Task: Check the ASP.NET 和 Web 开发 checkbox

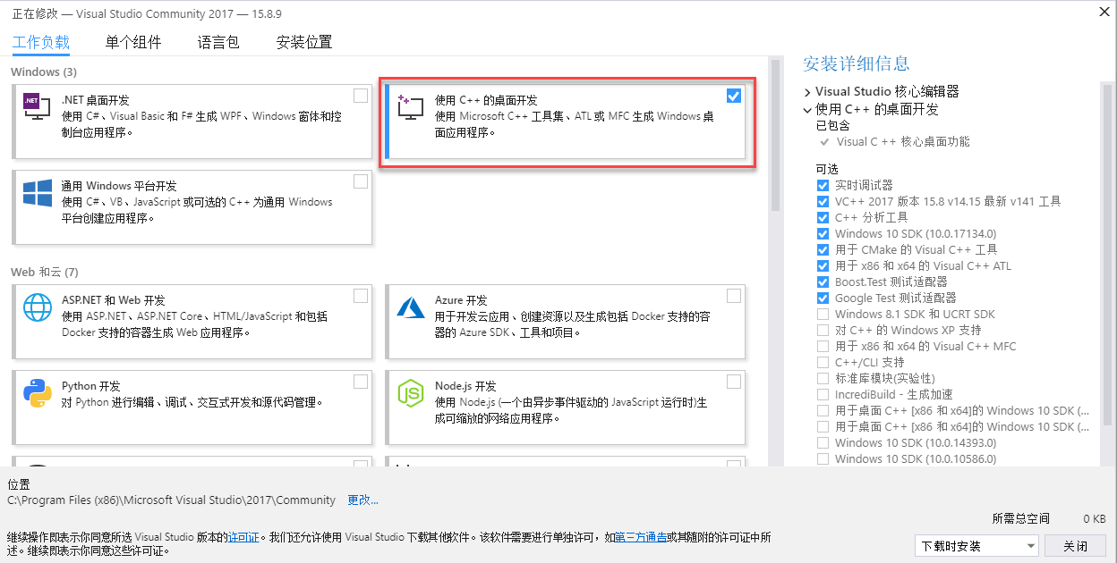Action: [x=361, y=296]
